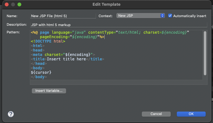The image size is (213, 123).
Task: Click the language="java" attribute
Action: pos(69,32)
